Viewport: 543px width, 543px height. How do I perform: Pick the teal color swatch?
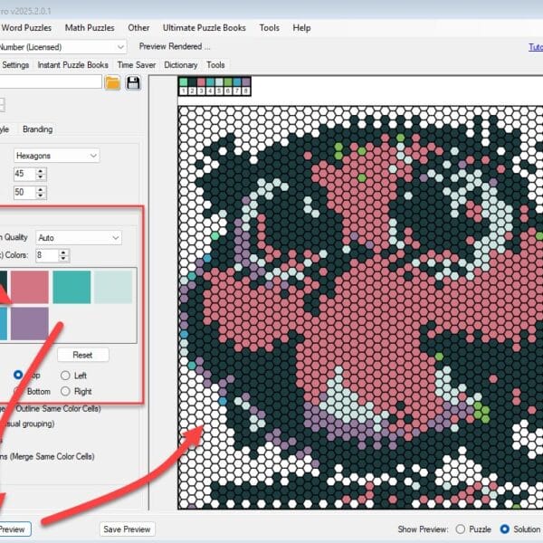point(71,287)
